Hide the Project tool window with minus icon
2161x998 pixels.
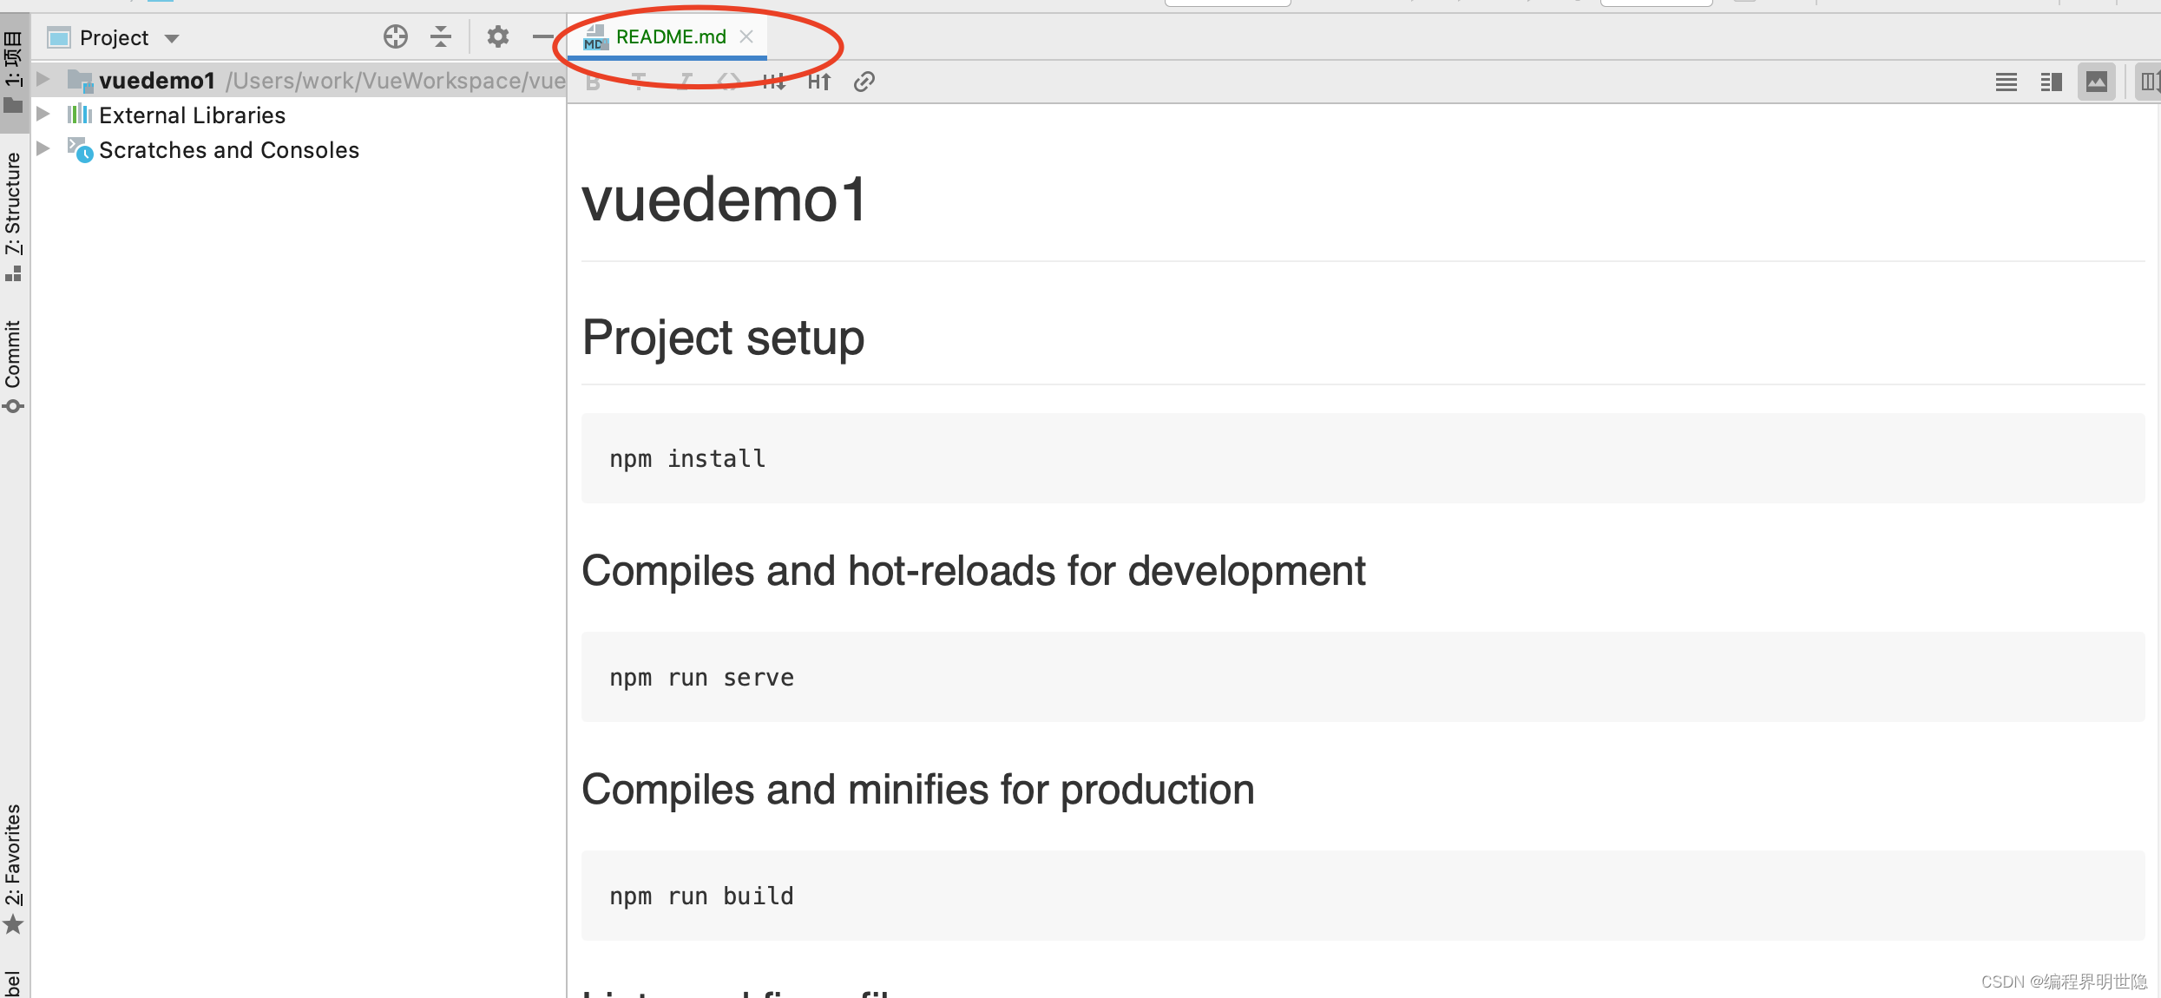543,36
